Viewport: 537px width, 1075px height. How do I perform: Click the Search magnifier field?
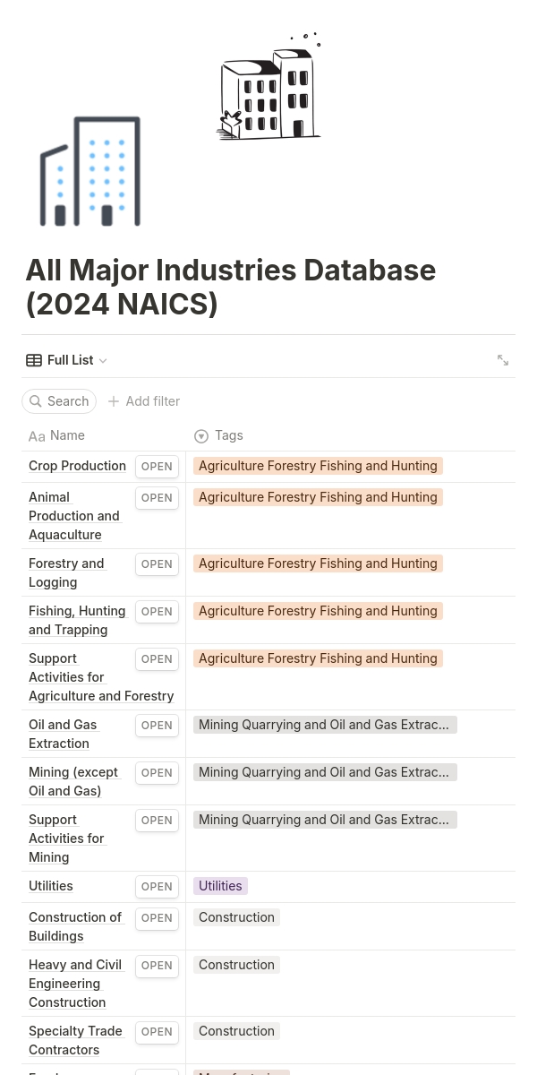pos(59,401)
